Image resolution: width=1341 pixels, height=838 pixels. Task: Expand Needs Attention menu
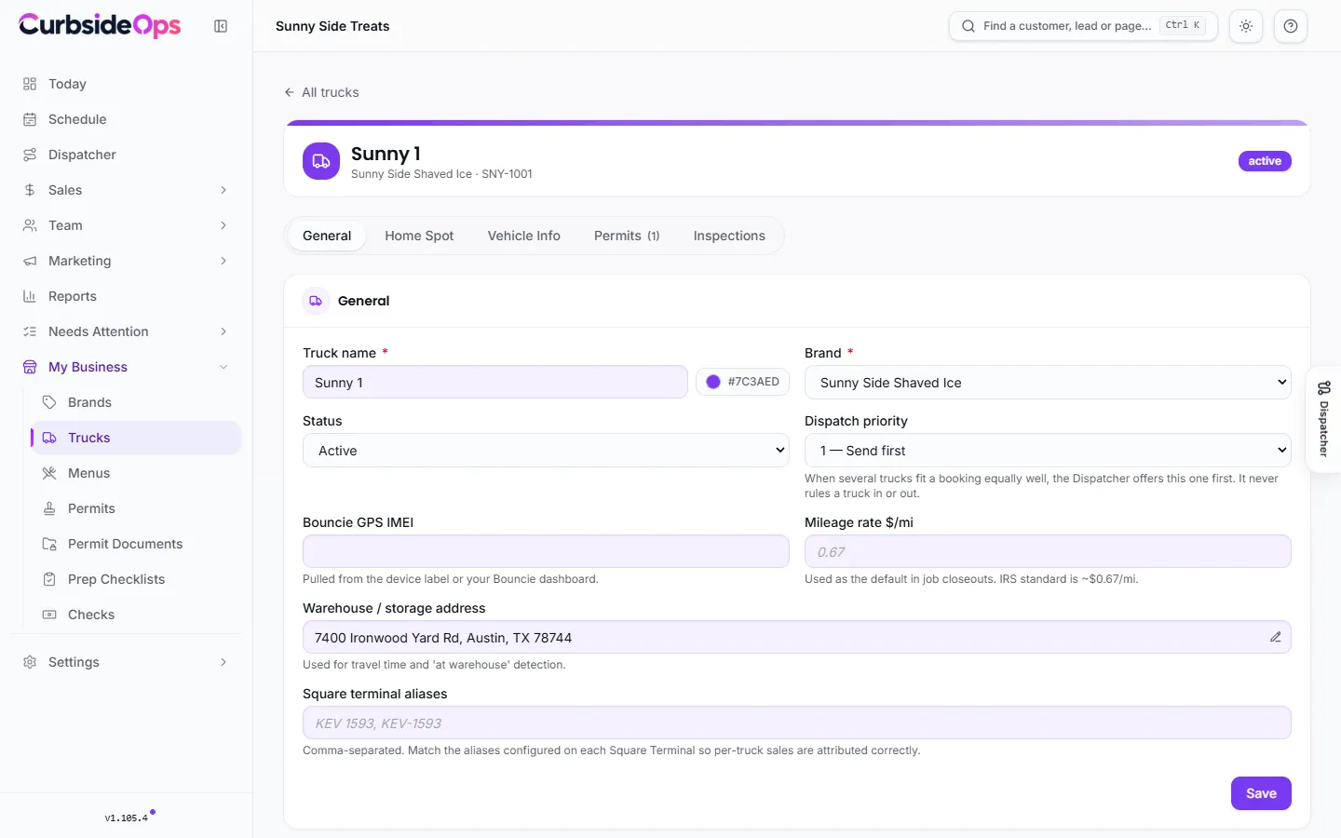click(x=127, y=331)
